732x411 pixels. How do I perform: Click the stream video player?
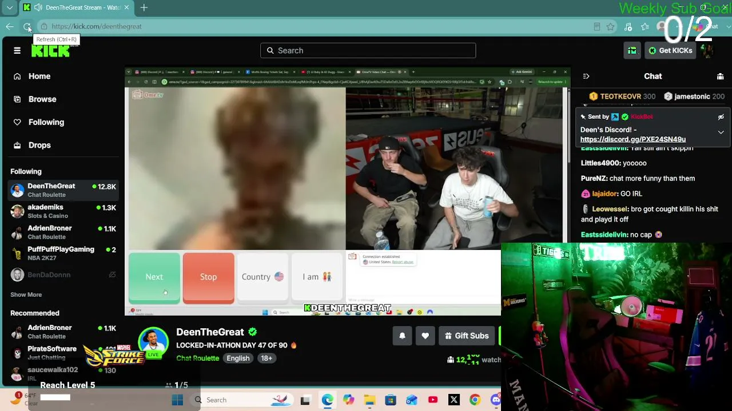point(348,192)
